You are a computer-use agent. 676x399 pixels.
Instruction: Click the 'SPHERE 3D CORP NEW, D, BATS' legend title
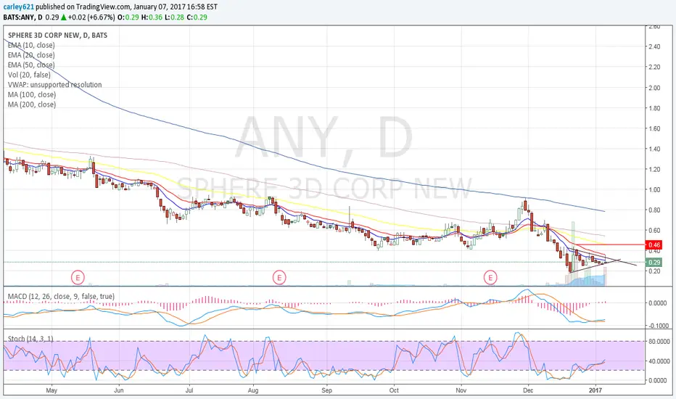click(x=58, y=36)
